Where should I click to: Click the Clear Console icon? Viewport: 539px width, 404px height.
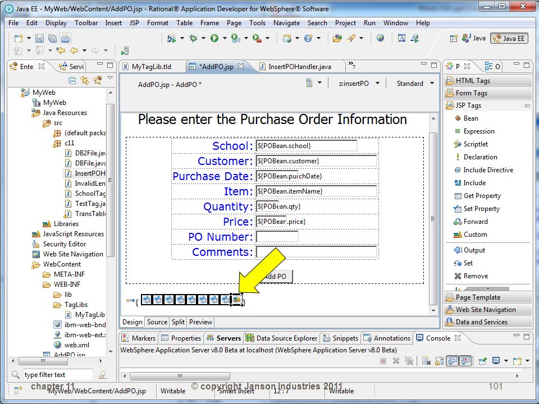coord(426,361)
